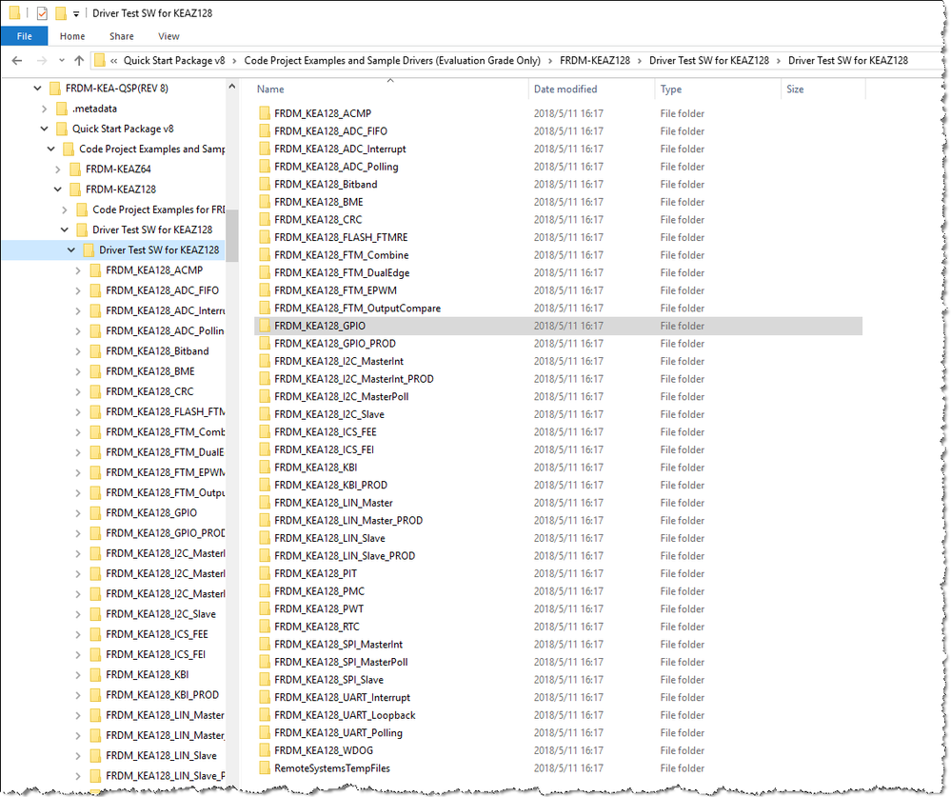Viewport: 951px width, 797px height.
Task: Collapse the FRDM-KEAZ128 tree node
Action: [58, 189]
